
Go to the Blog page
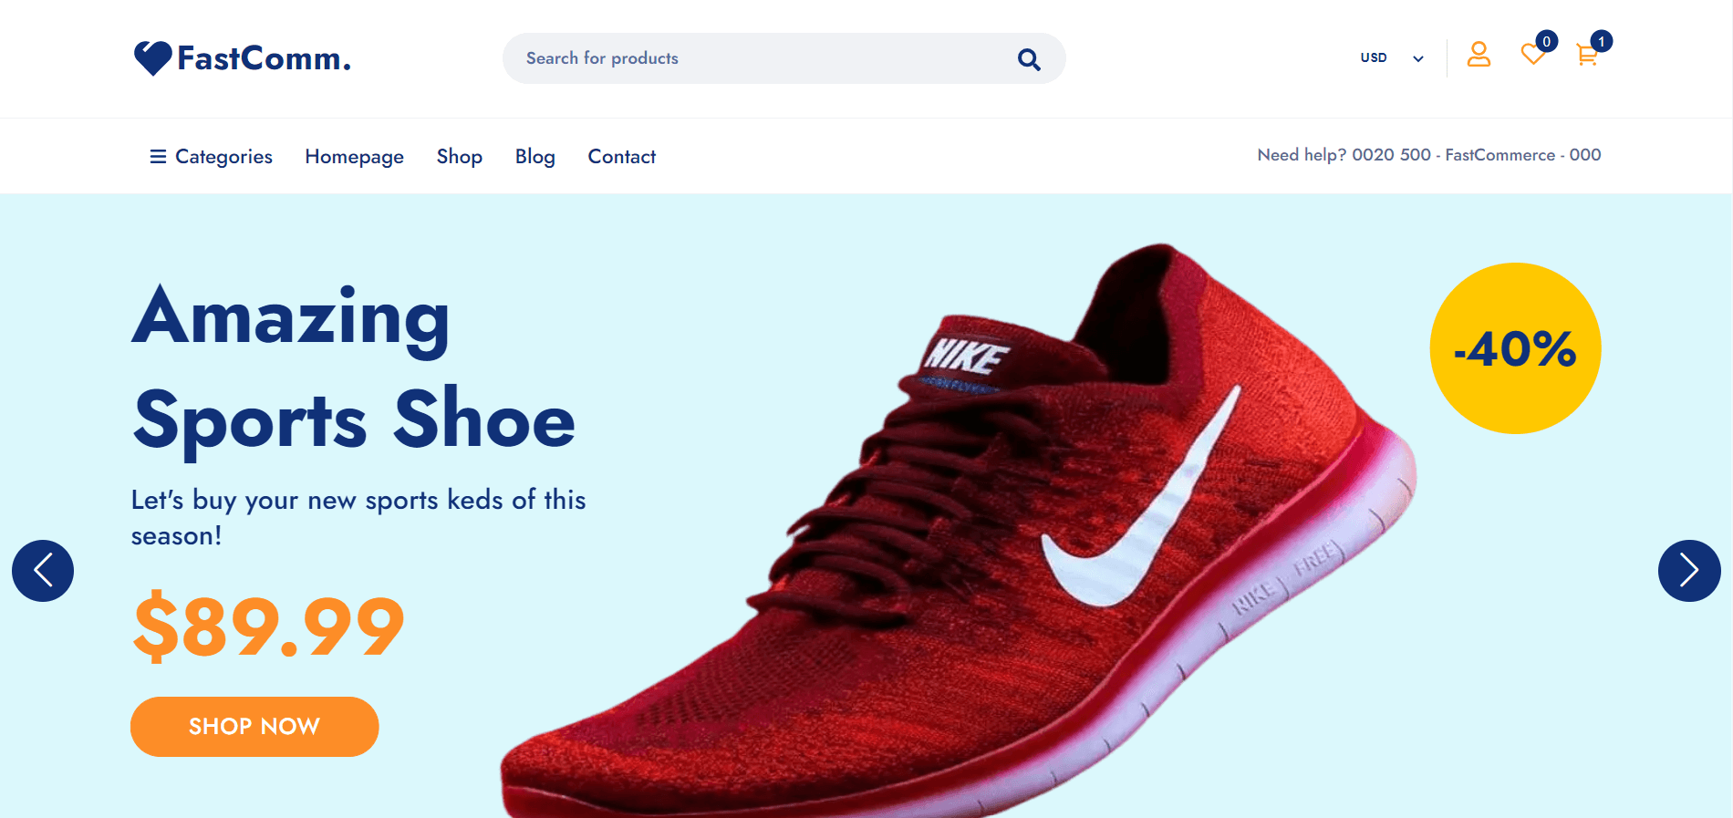pos(534,157)
